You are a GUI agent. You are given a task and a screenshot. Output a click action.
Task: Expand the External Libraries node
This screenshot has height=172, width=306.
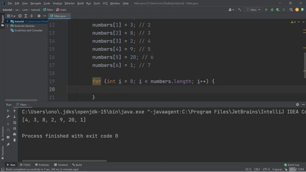coord(8,26)
